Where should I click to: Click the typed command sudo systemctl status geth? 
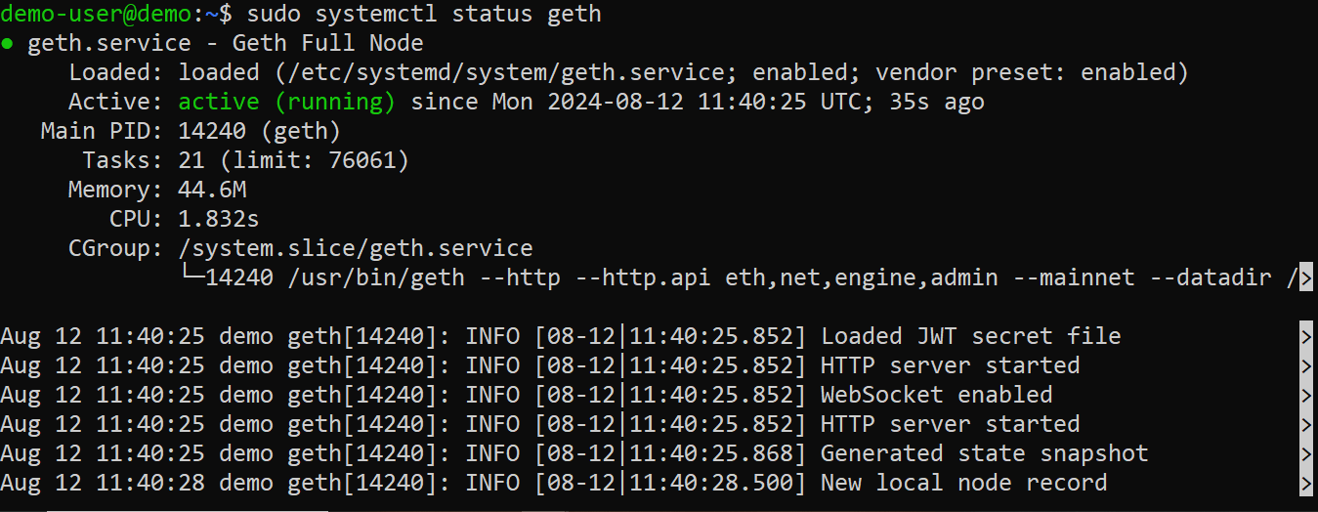tap(423, 14)
